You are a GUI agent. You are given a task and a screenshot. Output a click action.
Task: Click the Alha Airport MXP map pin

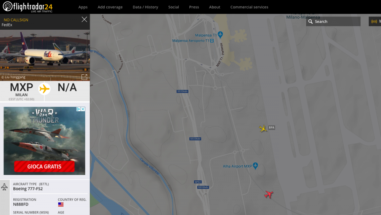point(255,166)
